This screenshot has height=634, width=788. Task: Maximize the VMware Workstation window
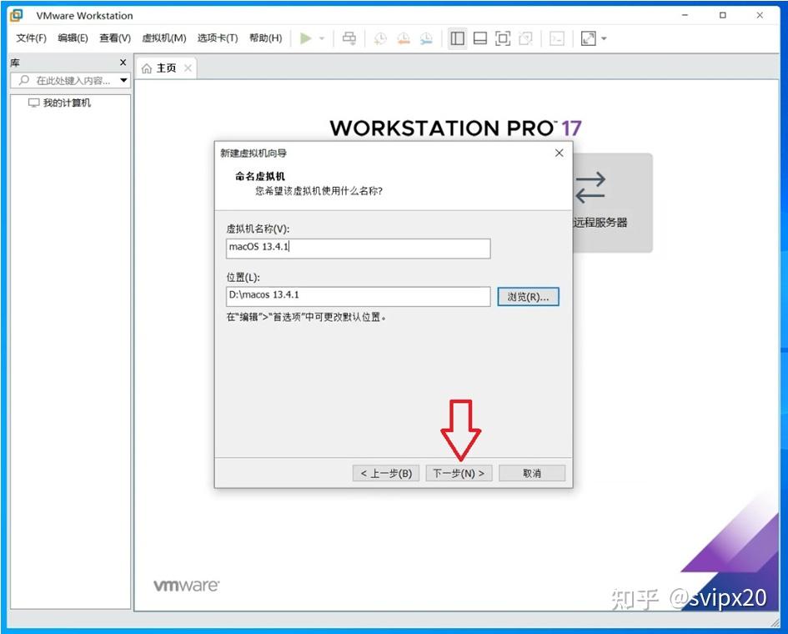point(723,15)
